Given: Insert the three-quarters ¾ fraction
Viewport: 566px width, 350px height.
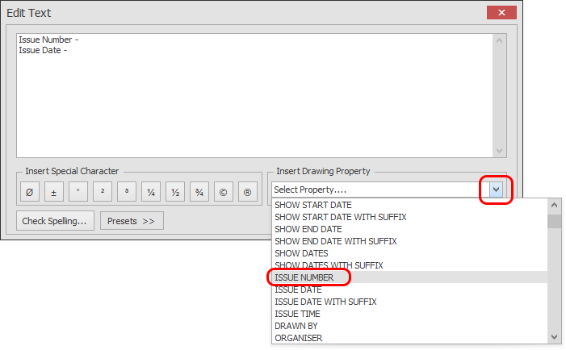Looking at the screenshot, I should (x=199, y=192).
